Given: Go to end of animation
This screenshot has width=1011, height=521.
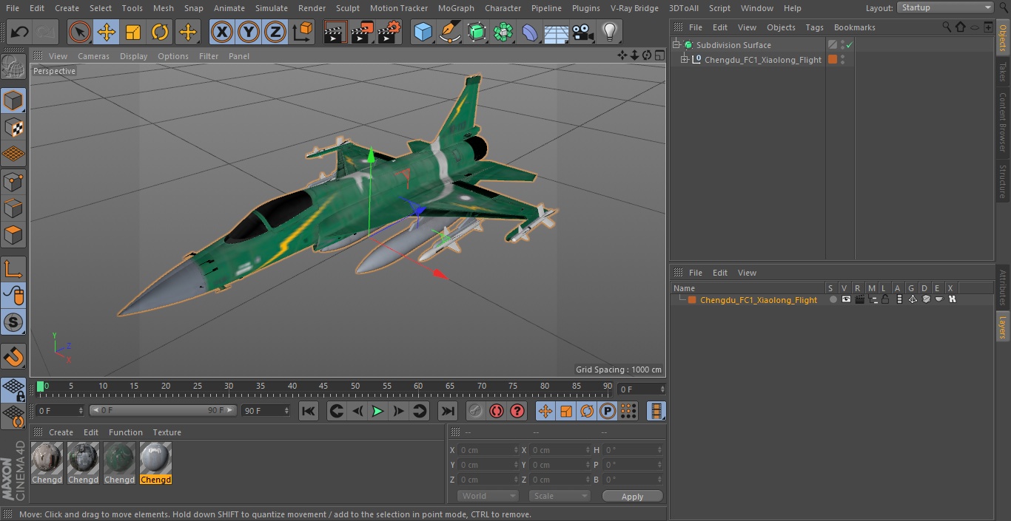Looking at the screenshot, I should 448,411.
